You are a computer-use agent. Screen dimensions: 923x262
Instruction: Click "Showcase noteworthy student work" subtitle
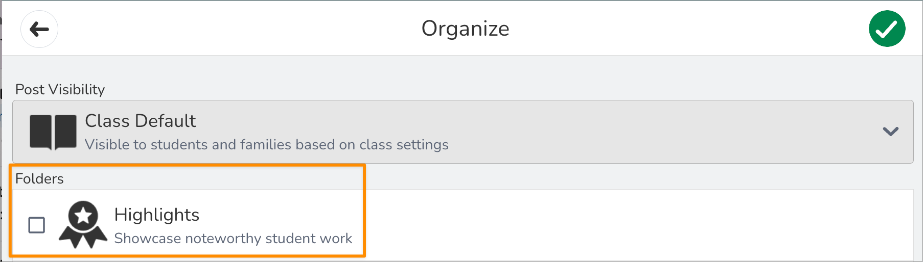pyautogui.click(x=233, y=239)
